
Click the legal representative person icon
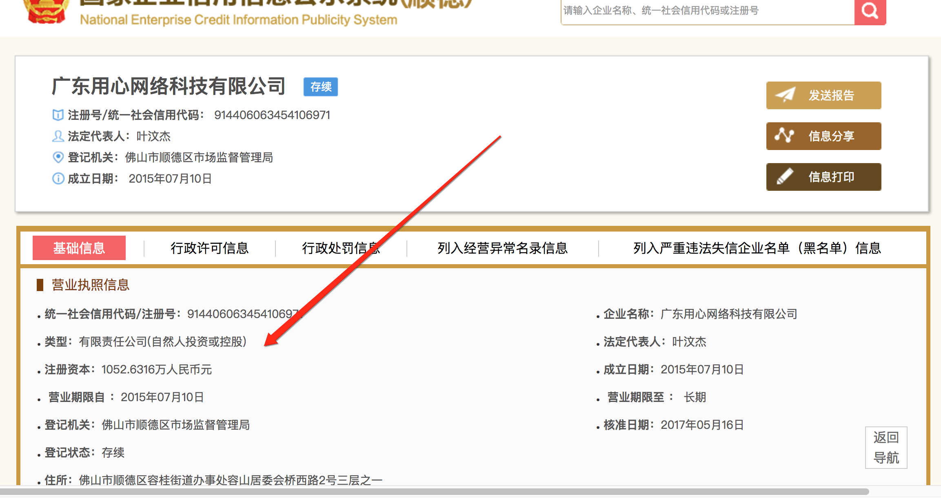click(58, 136)
